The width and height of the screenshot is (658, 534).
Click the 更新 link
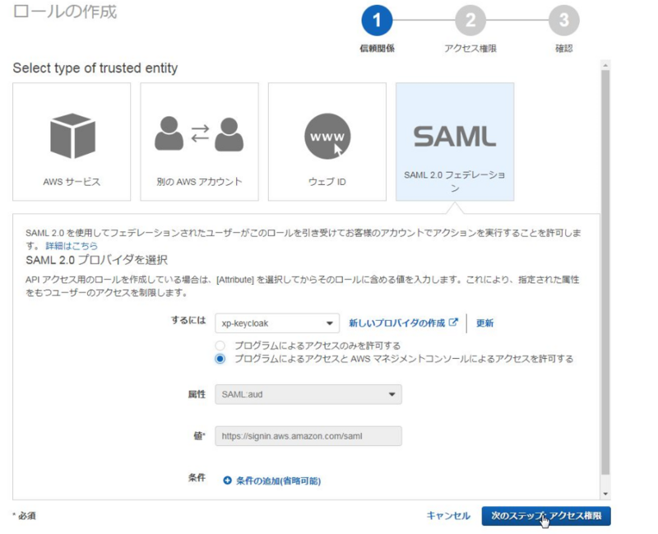coord(484,323)
